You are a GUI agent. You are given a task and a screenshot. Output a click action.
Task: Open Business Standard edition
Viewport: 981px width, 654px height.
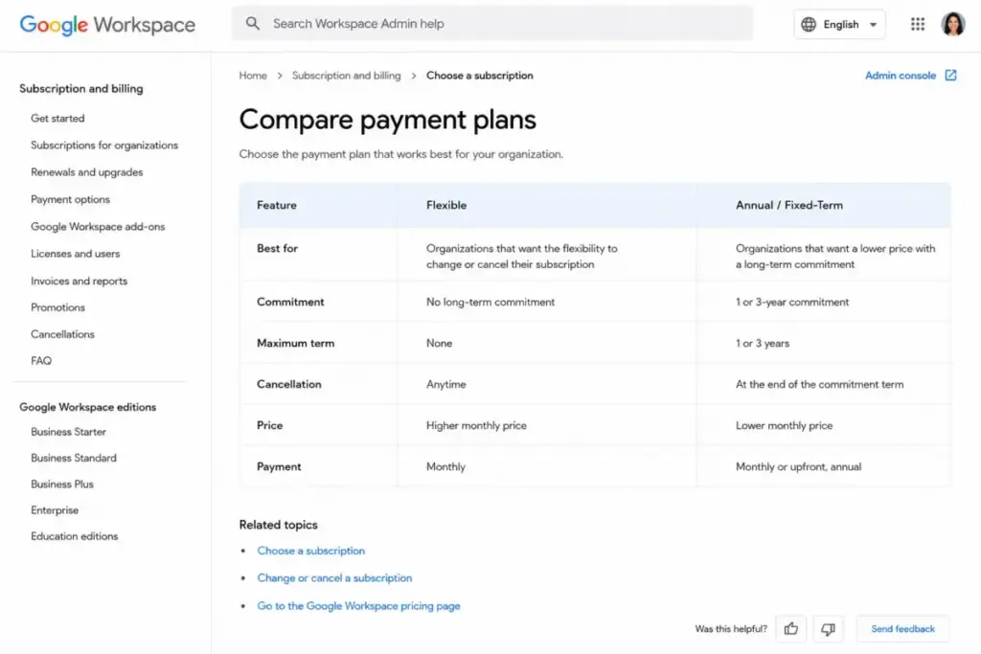click(x=74, y=458)
